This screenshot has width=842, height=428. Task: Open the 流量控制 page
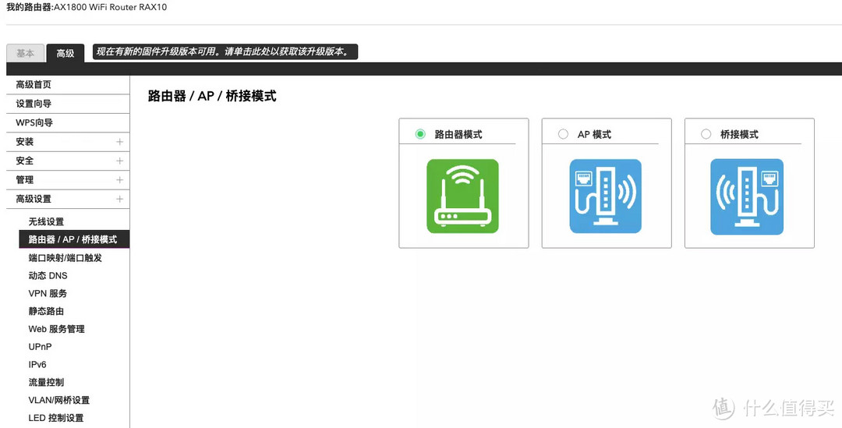[46, 382]
